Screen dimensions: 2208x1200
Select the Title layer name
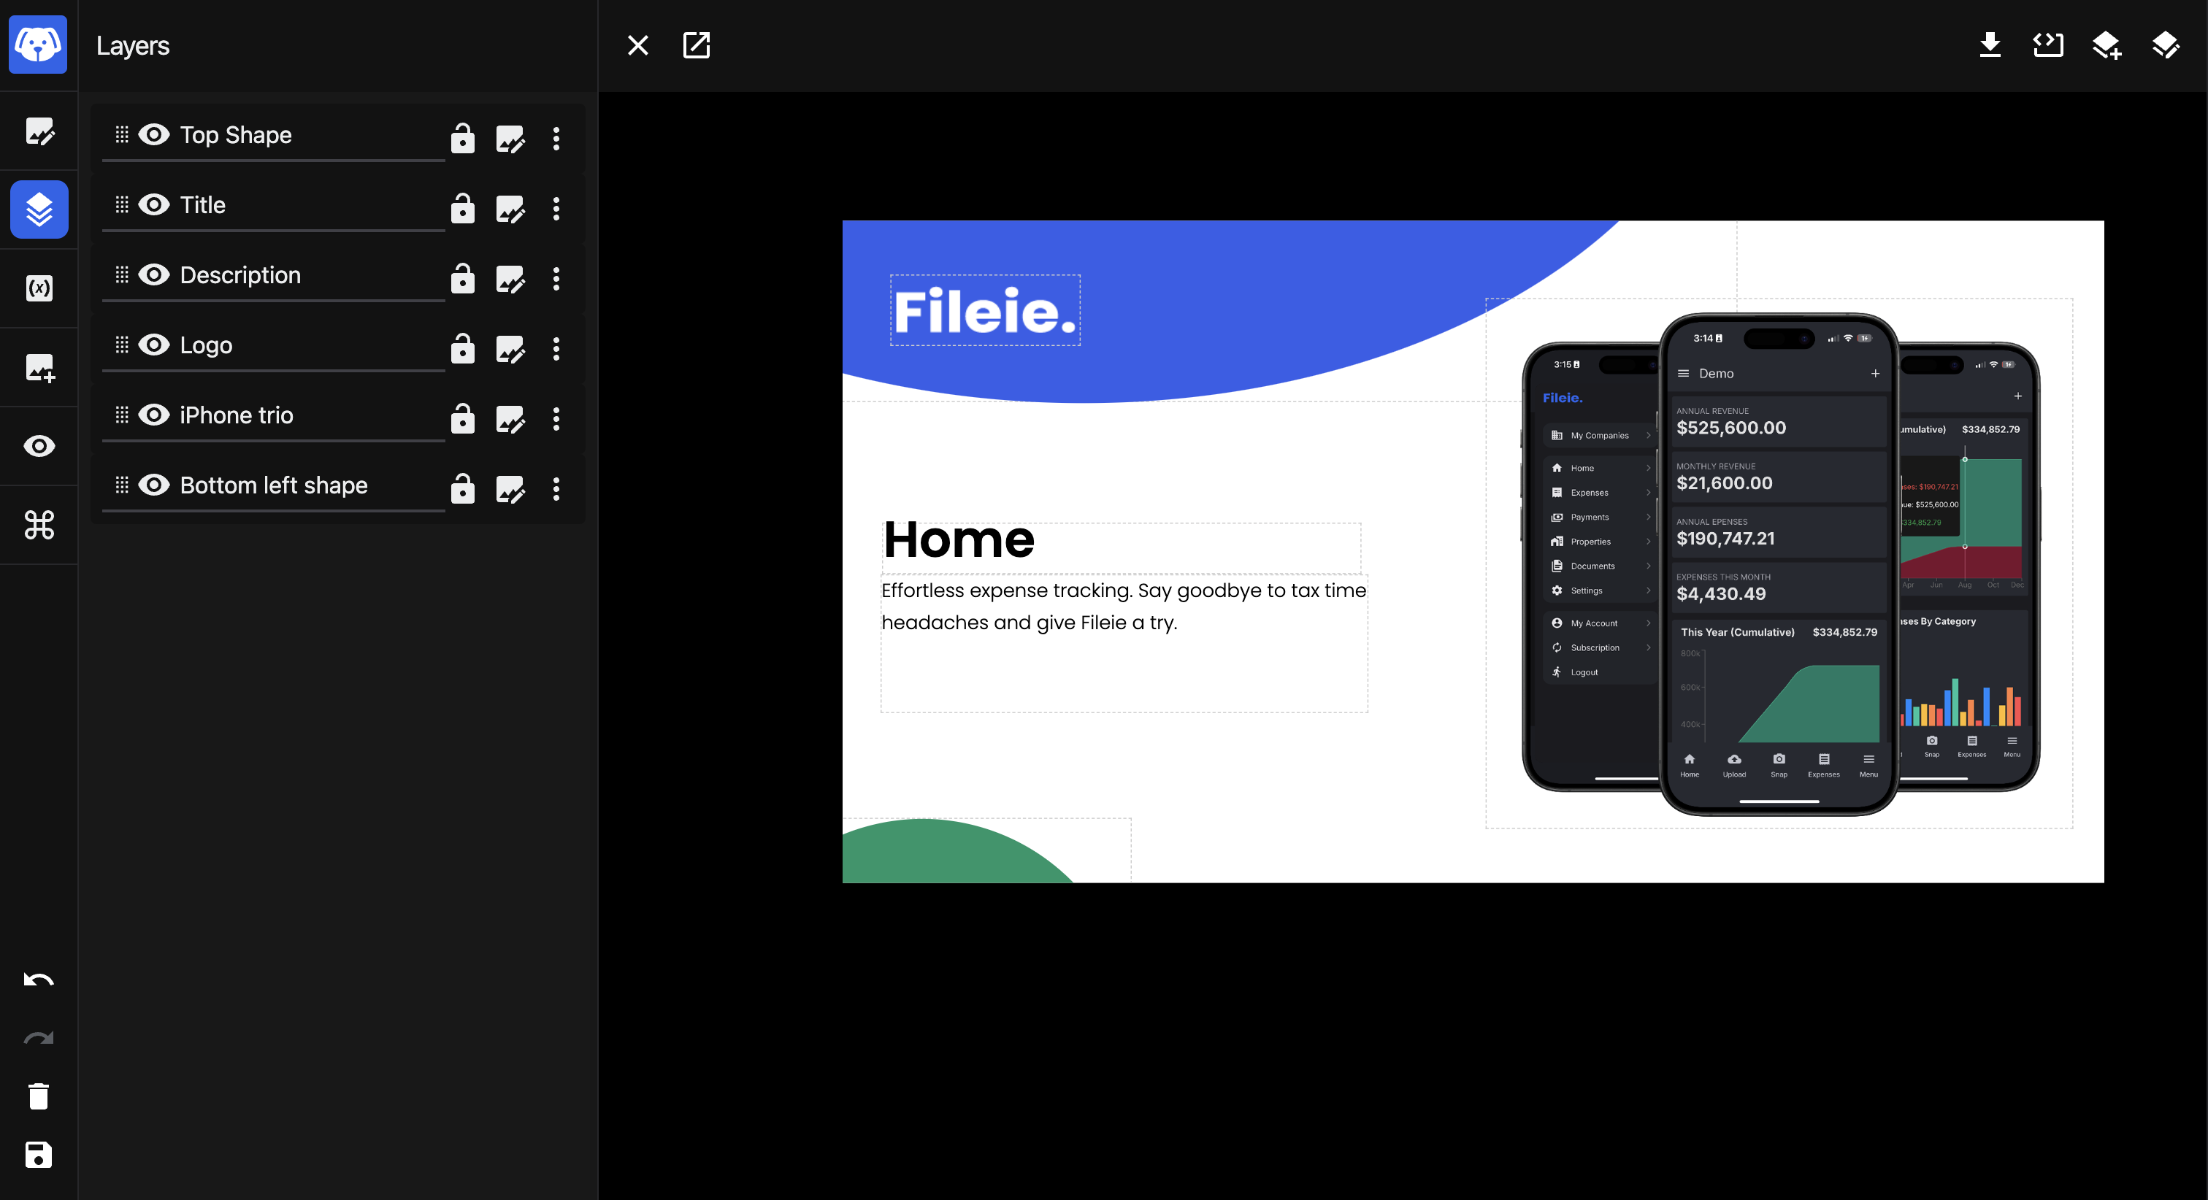coord(203,205)
